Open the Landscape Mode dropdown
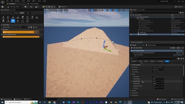The width and height of the screenshot is (185, 104). 14,7
